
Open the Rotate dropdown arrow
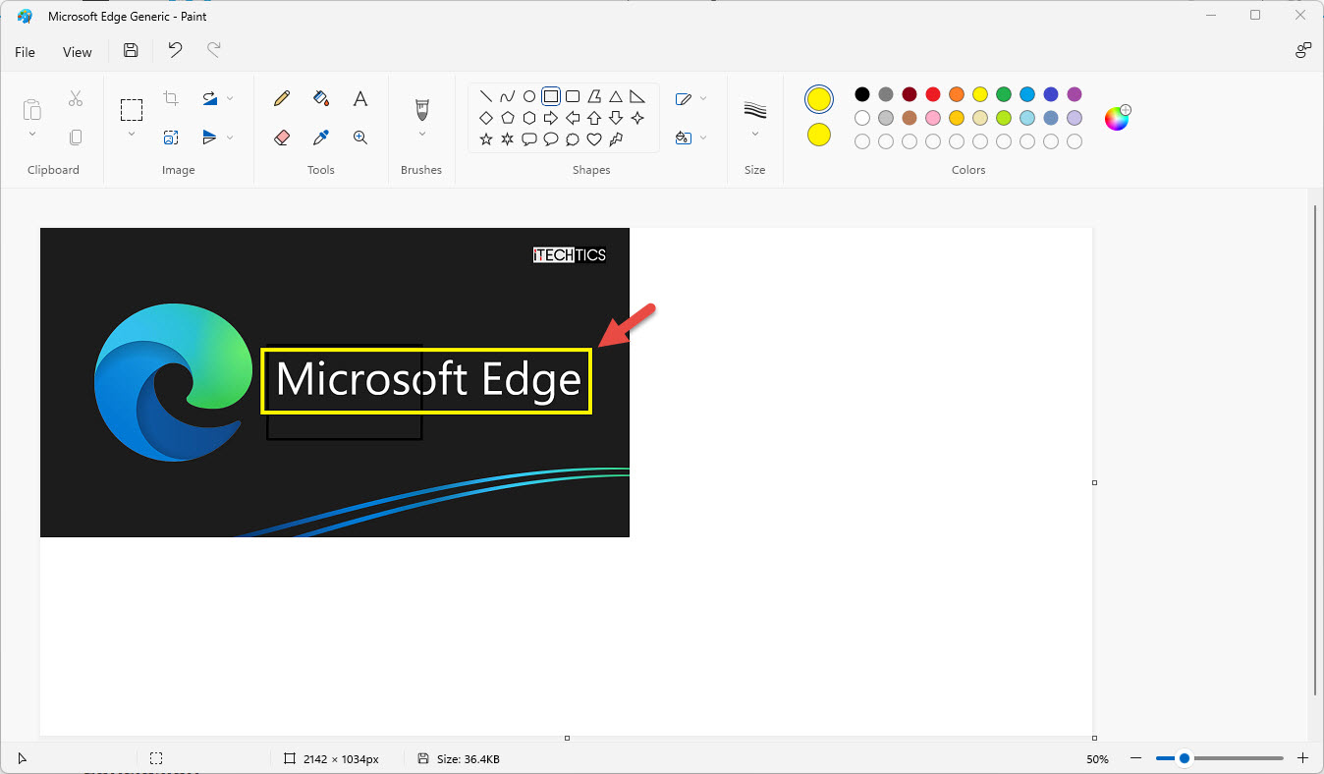[x=230, y=98]
